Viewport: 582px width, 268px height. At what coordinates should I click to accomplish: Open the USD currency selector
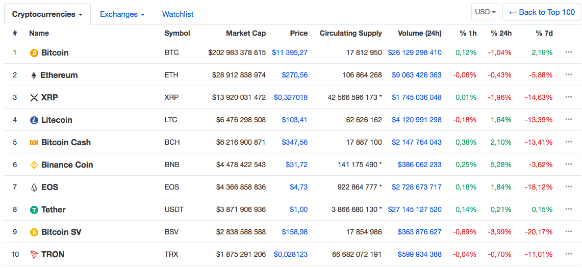pos(485,12)
